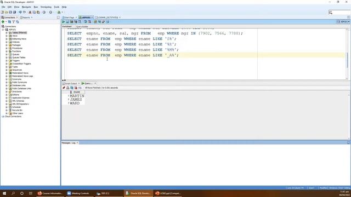Expand the Sequences node

coord(7,70)
